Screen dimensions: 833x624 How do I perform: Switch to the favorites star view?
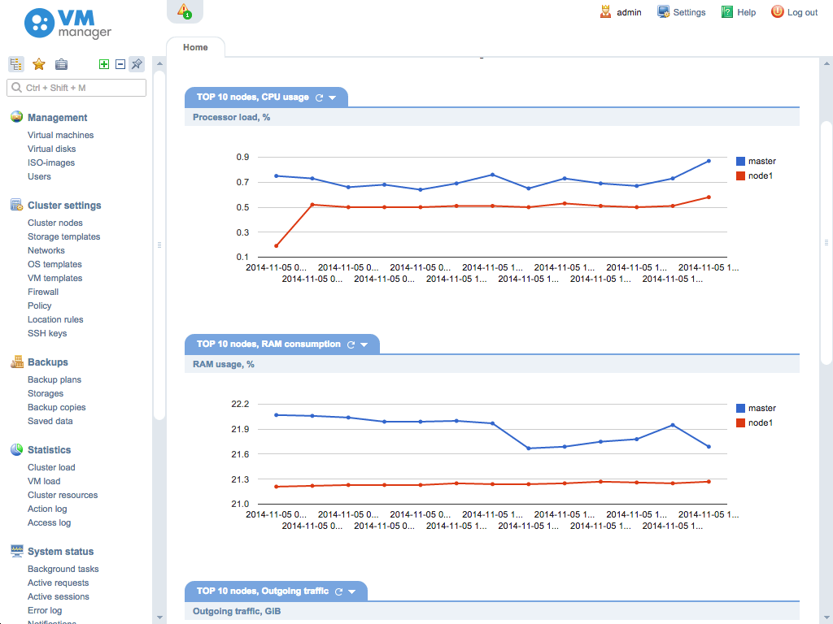(38, 64)
